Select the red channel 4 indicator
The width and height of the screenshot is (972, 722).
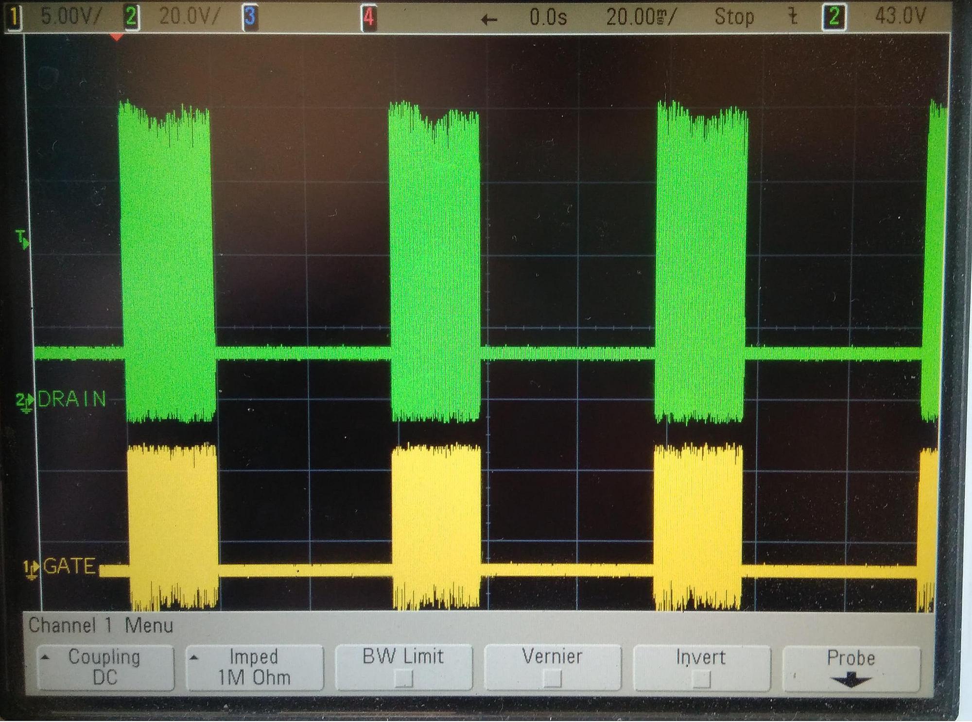point(369,18)
